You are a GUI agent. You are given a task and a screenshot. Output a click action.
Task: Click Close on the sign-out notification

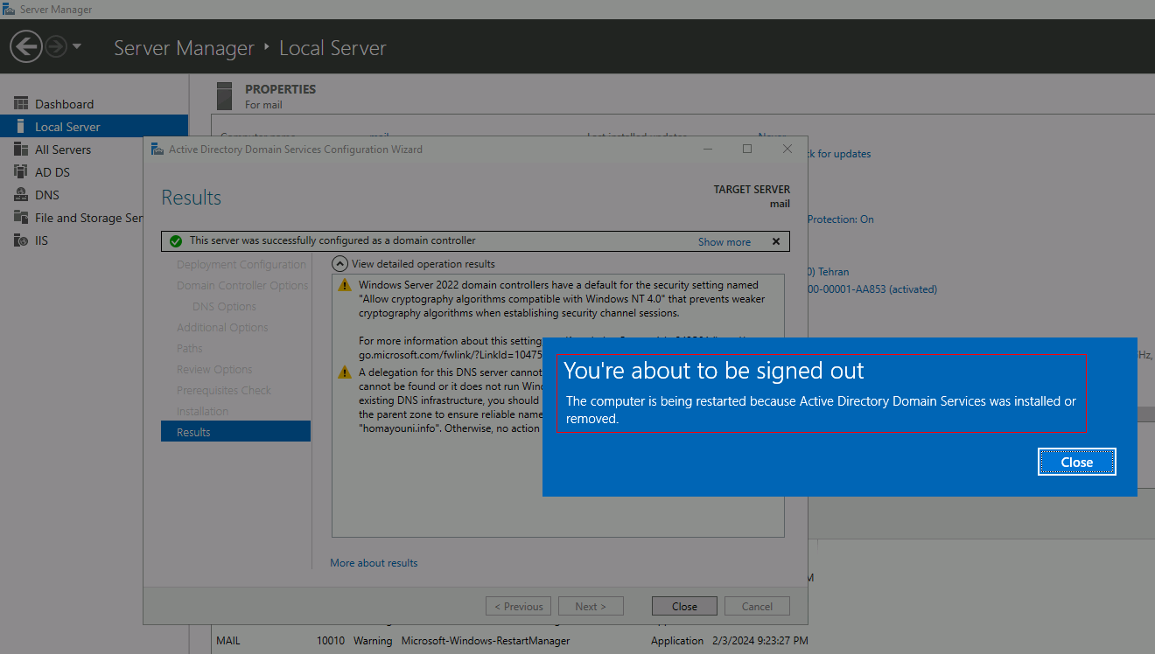(1077, 463)
